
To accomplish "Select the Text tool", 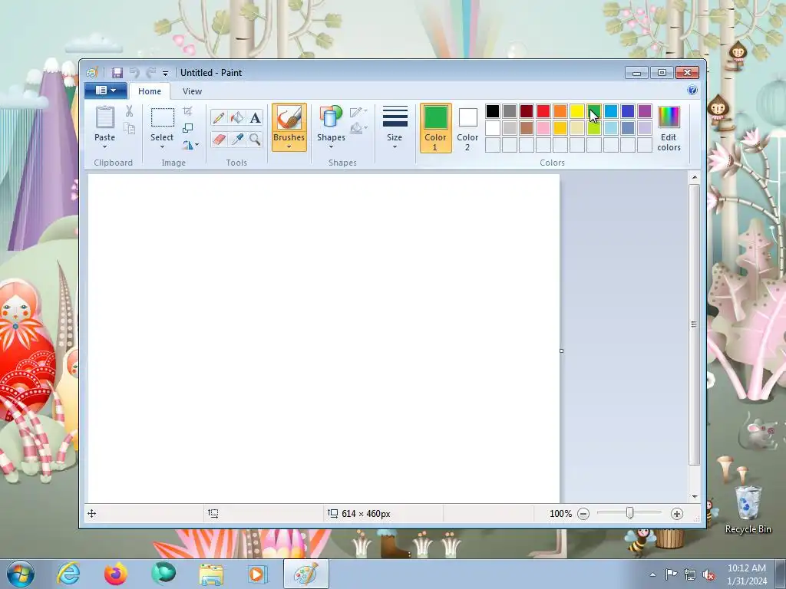I will (255, 117).
